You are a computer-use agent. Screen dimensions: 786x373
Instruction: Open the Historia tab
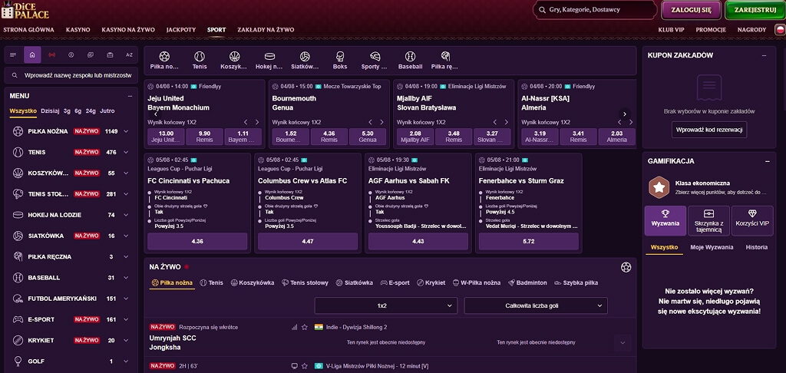coord(756,247)
